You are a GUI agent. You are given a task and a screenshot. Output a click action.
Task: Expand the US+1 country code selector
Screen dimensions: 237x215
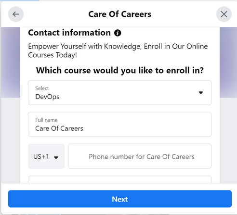pyautogui.click(x=46, y=156)
